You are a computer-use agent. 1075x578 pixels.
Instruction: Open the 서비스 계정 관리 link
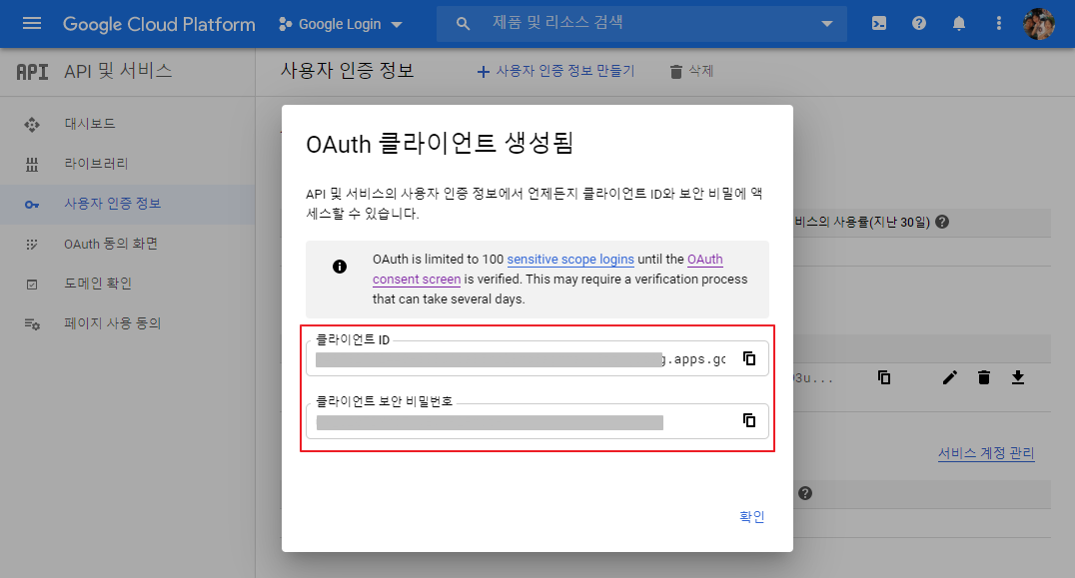986,453
